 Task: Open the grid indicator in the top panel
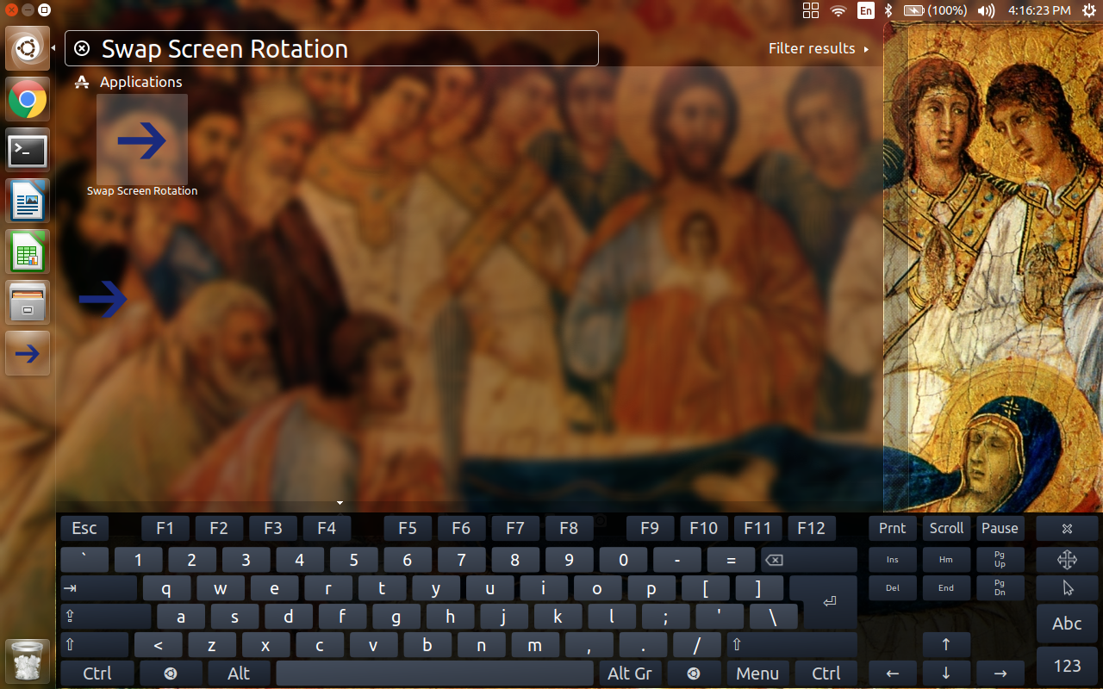810,10
